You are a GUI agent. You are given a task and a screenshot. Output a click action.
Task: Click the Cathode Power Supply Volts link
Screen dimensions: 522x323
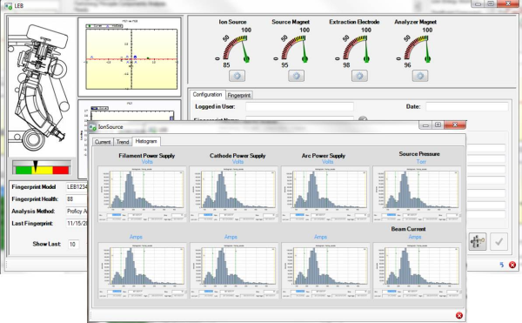click(238, 162)
